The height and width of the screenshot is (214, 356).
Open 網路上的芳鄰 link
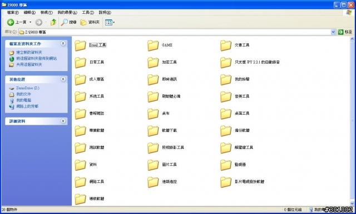(x=27, y=106)
